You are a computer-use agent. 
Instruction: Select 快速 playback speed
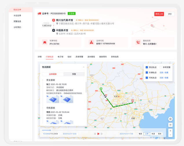(x=153, y=134)
